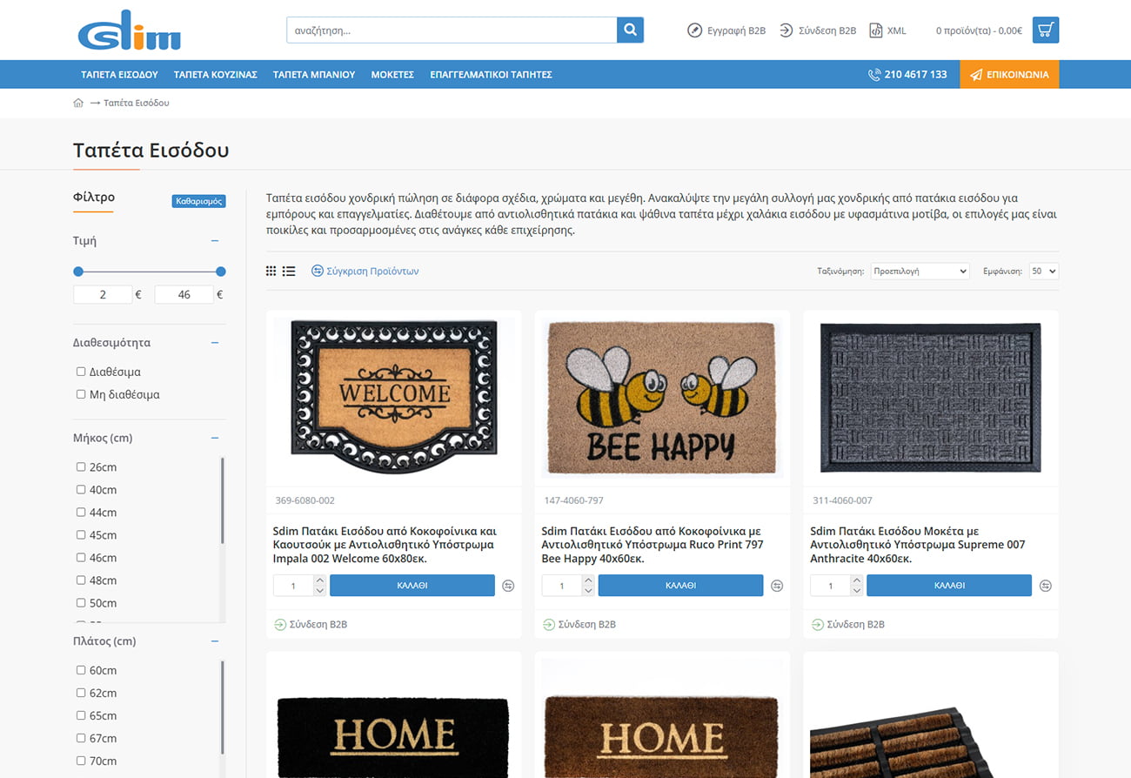Click the quantity stepper on the Bee Happy mat
Screen dimensions: 1131x778
click(x=588, y=586)
